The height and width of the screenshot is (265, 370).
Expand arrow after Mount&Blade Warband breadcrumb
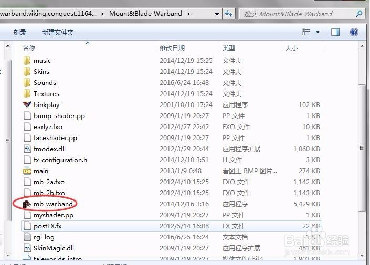(x=189, y=14)
